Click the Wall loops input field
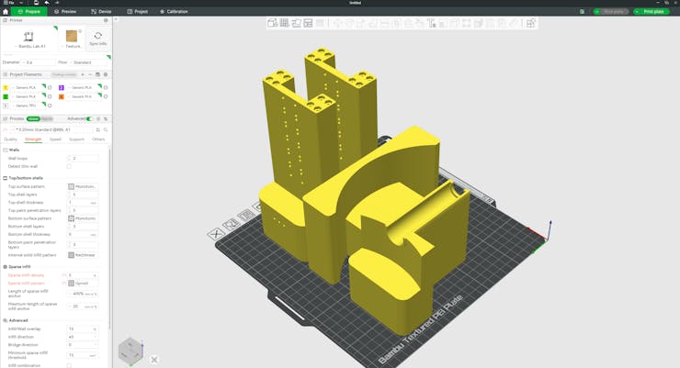This screenshot has height=368, width=680. (83, 159)
